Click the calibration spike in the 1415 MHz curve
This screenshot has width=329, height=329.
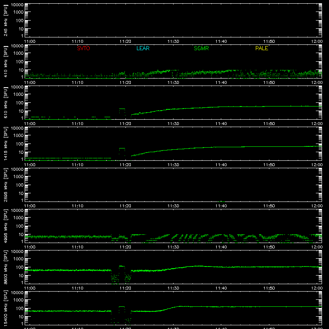click(x=122, y=148)
